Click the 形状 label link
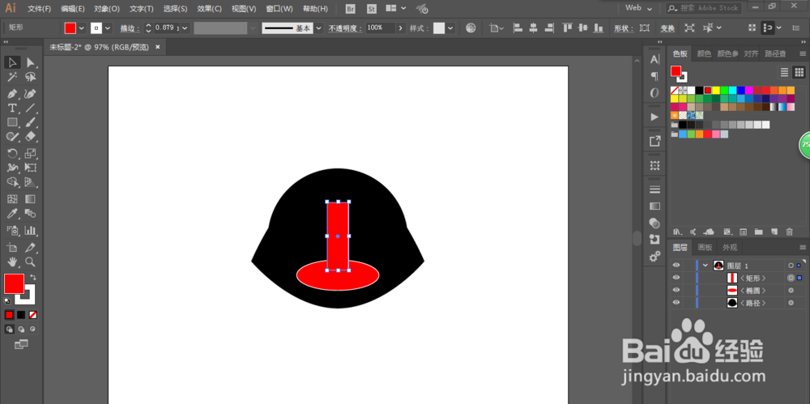The width and height of the screenshot is (810, 404). (x=624, y=28)
